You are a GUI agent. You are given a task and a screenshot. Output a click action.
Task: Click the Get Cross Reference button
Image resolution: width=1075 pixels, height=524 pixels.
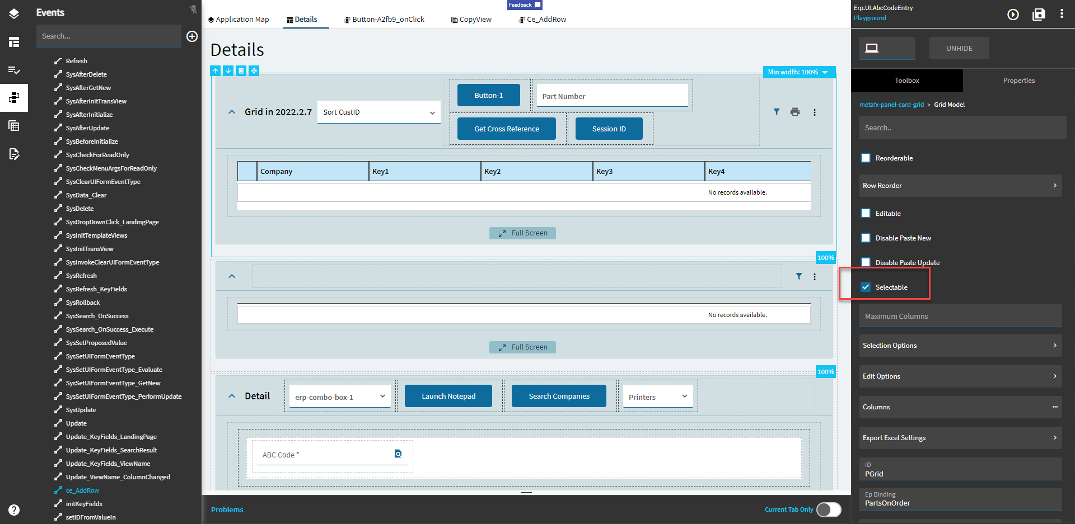(x=507, y=129)
